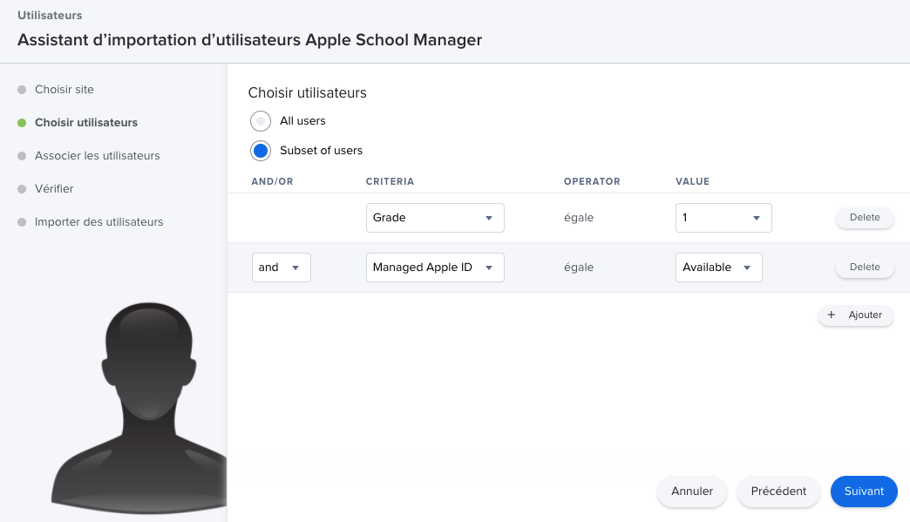Click the 'égale' operator in Managed Apple ID row
Viewport: 910px width, 522px height.
click(579, 268)
